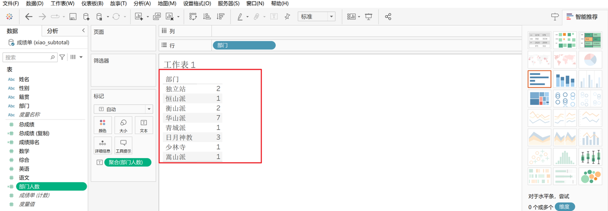Open the 文件(F) menu
Image resolution: width=608 pixels, height=211 pixels.
[x=11, y=4]
